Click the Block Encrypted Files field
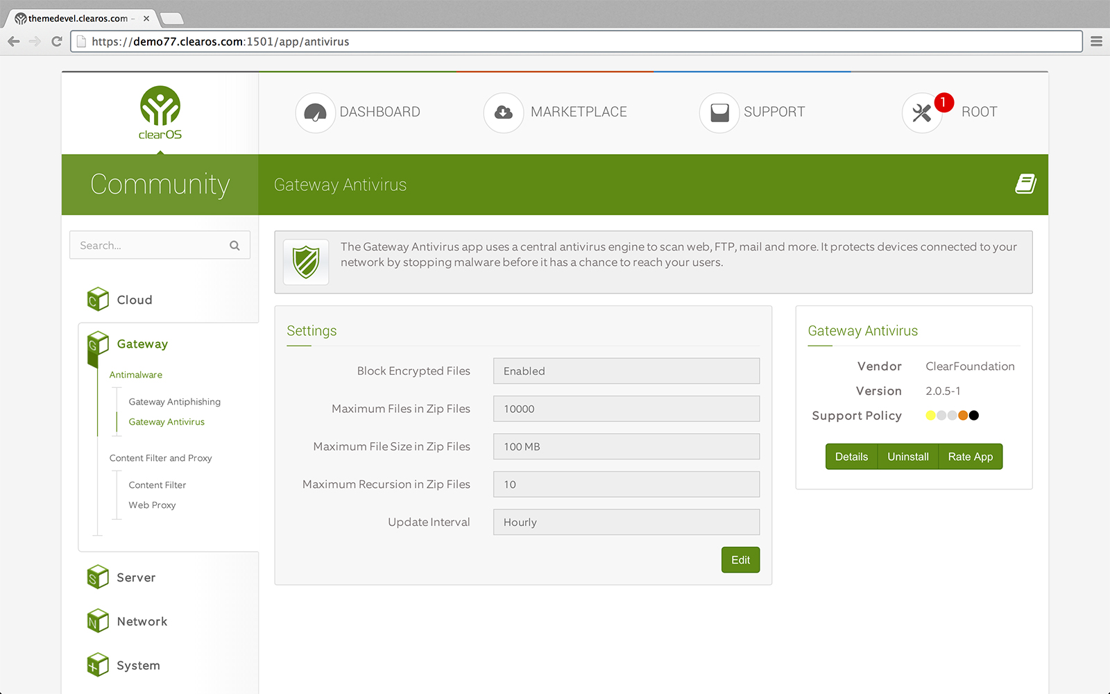 [626, 371]
